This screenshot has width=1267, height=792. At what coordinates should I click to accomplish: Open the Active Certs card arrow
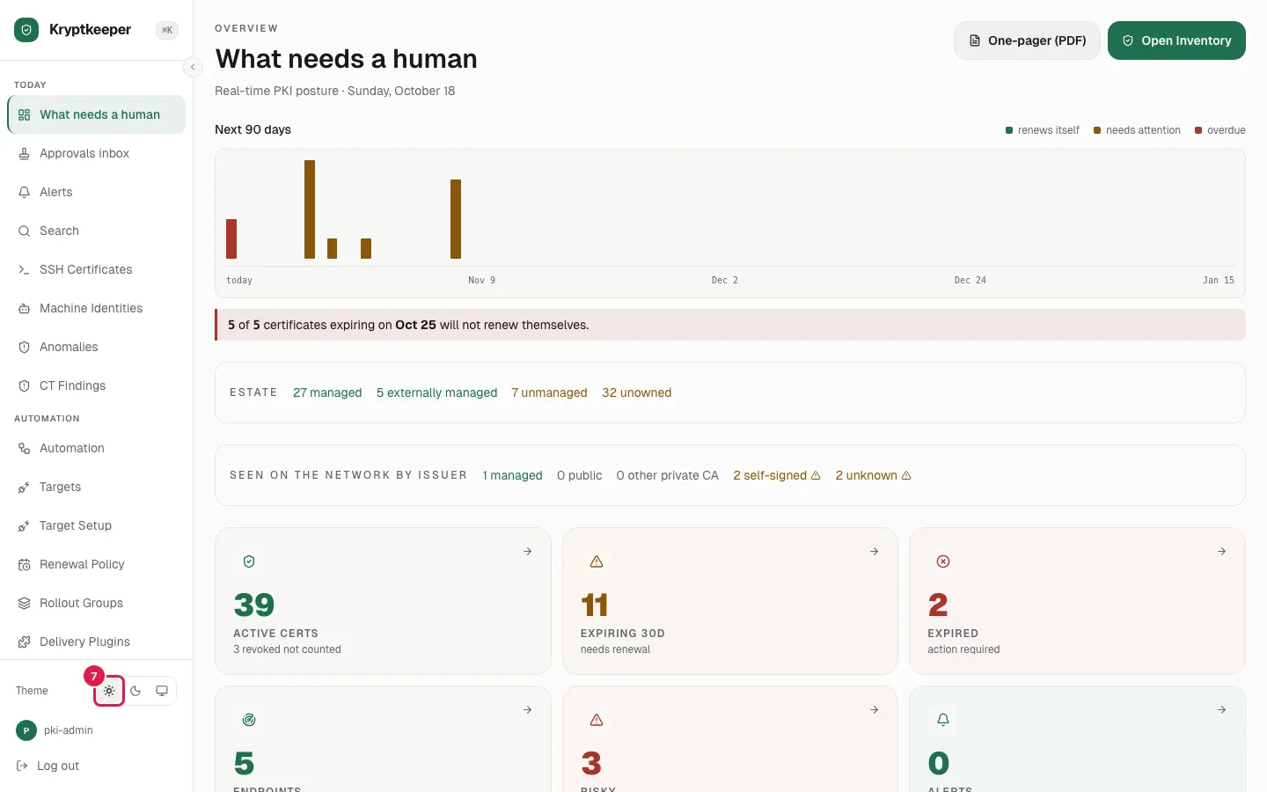(x=528, y=551)
